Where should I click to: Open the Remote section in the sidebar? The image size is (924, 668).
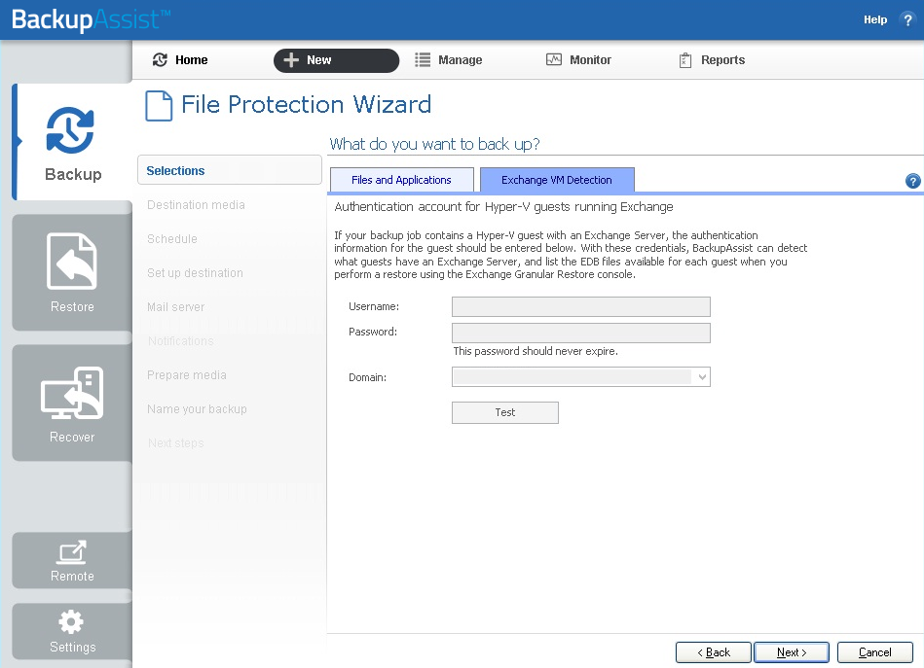click(72, 560)
